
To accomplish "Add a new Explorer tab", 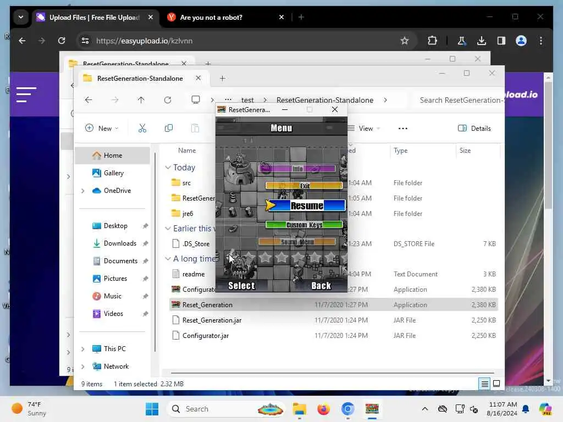I will 223,78.
